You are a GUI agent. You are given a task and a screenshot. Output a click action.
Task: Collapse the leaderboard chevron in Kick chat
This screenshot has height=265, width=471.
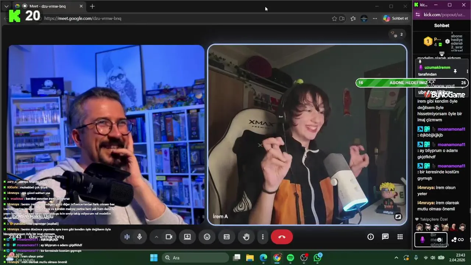point(442,54)
